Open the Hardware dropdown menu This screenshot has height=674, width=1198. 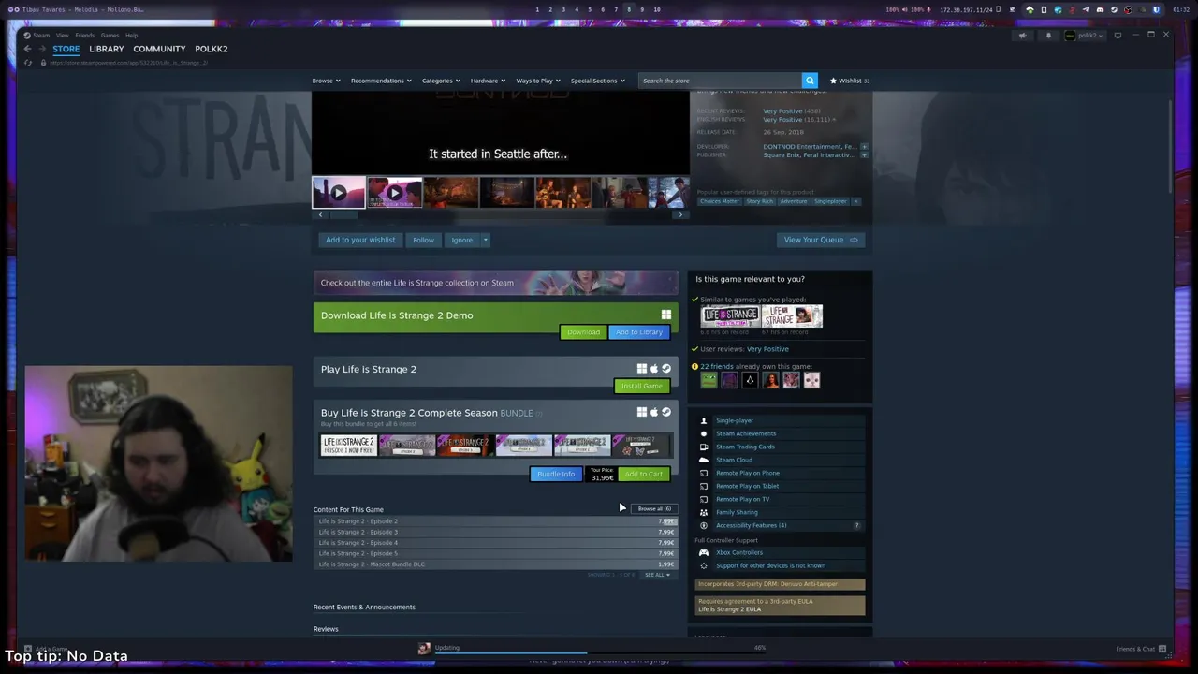pos(488,81)
